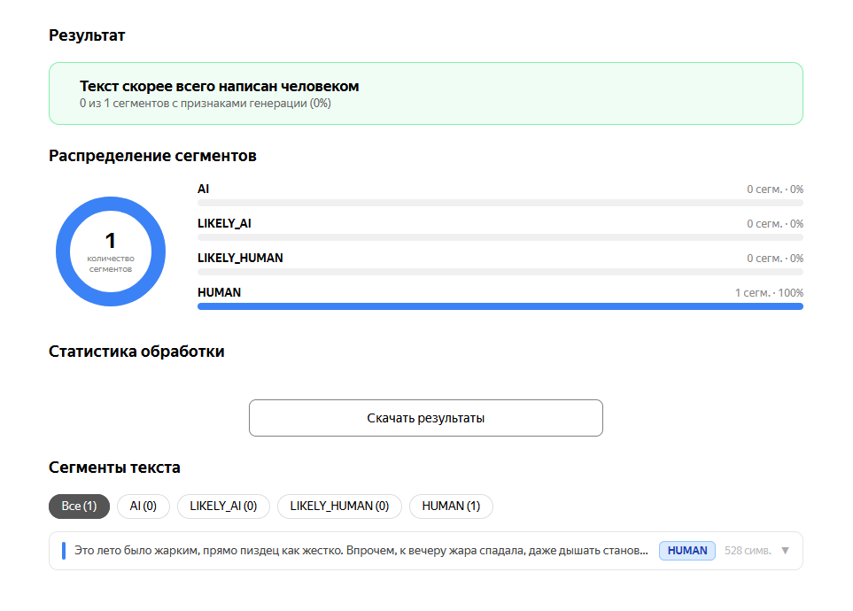Click the HUMAN badge on segment row

[x=687, y=551]
